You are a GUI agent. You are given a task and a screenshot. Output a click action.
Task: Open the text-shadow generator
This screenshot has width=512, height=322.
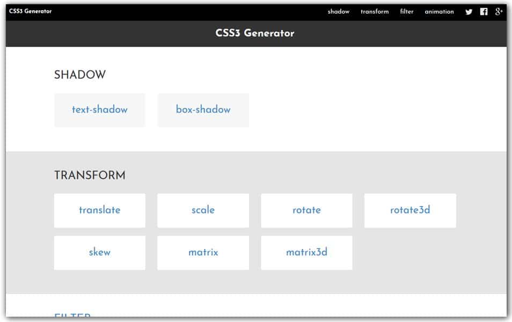[99, 109]
